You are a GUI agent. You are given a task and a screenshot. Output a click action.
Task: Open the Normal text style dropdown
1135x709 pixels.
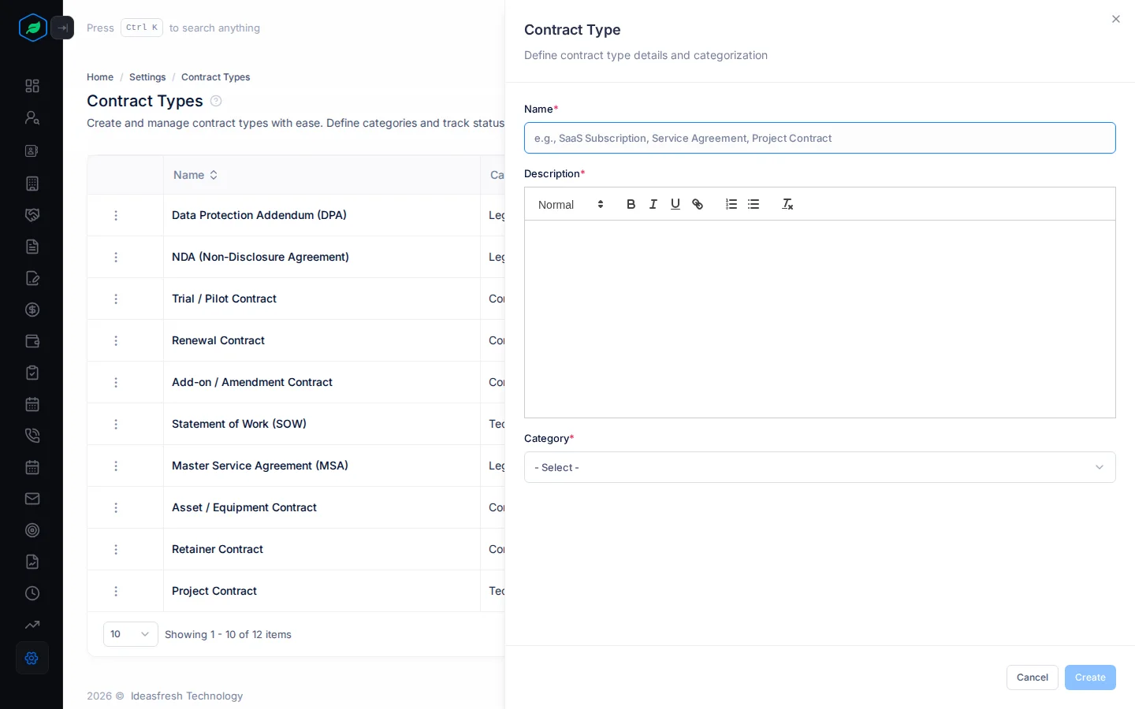click(571, 205)
